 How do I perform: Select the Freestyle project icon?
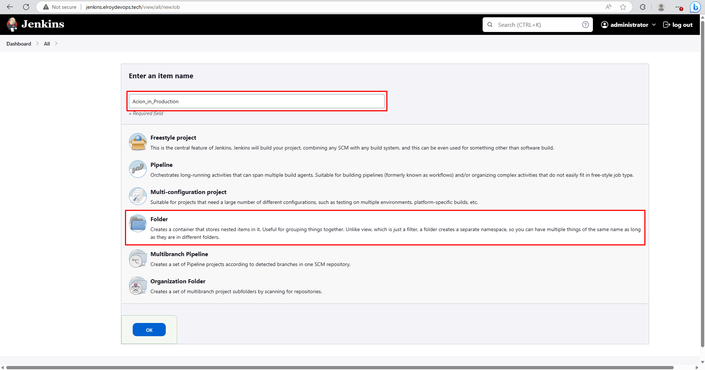138,142
